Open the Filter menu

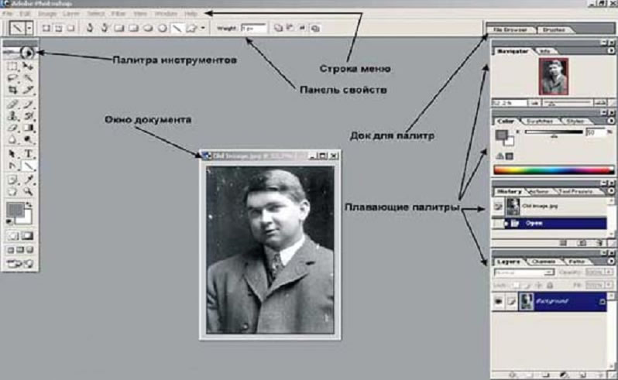click(x=118, y=13)
